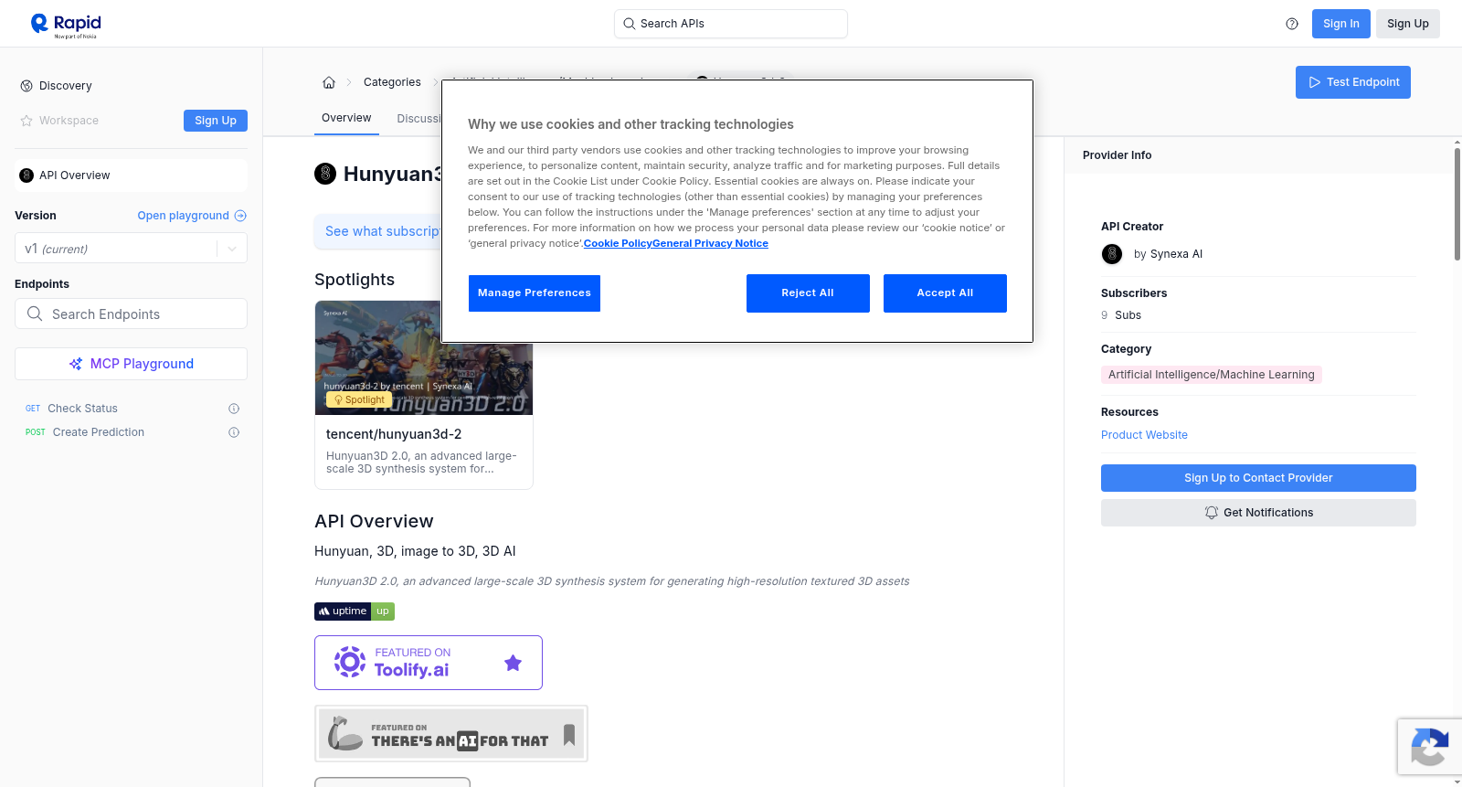Image resolution: width=1462 pixels, height=787 pixels.
Task: Click the Get Notifications button
Action: [x=1258, y=513]
